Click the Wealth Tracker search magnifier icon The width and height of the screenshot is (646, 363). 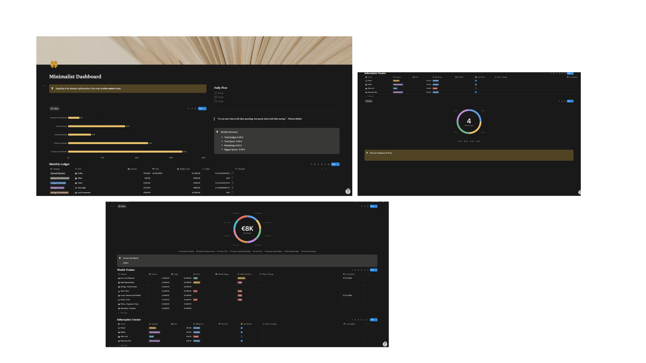tap(361, 270)
